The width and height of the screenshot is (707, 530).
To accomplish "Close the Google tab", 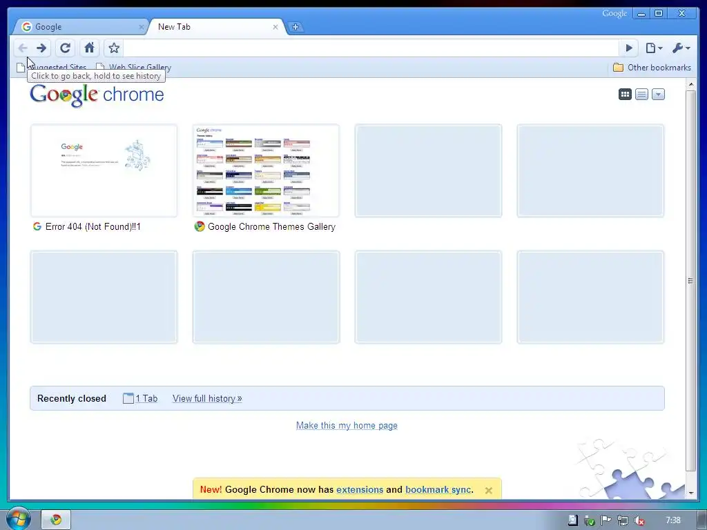I will click(141, 27).
